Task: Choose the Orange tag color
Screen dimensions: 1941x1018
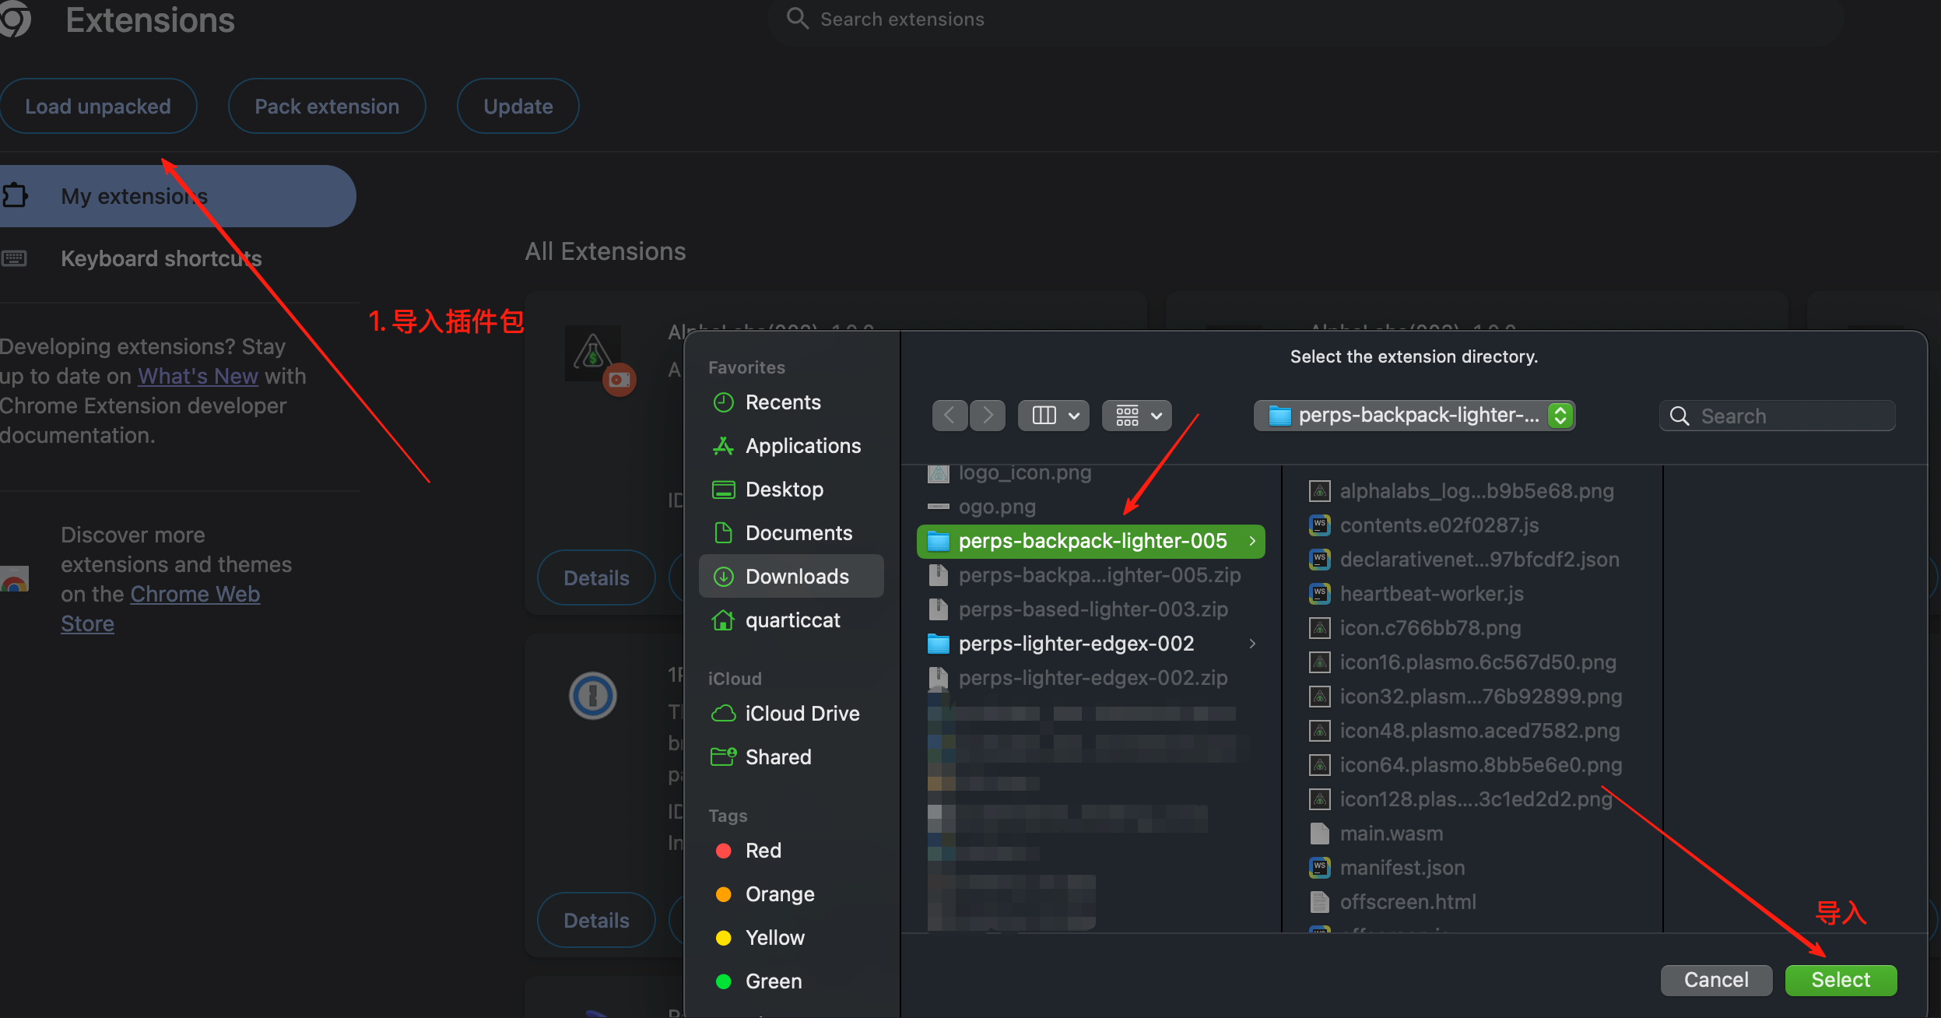Action: (779, 894)
